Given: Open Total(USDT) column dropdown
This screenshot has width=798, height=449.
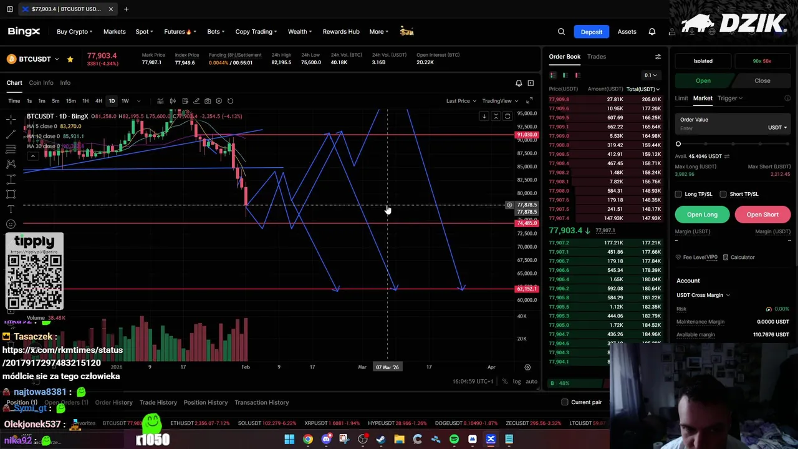Looking at the screenshot, I should pyautogui.click(x=643, y=89).
